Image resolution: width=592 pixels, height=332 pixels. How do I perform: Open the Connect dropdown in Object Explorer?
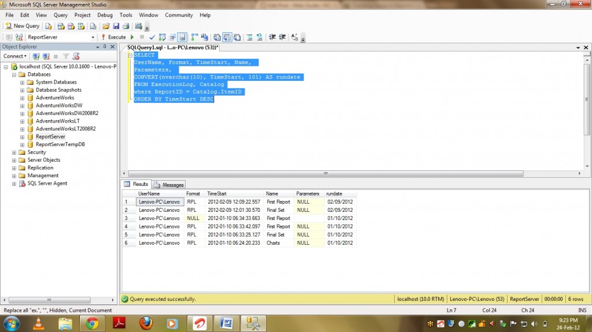pyautogui.click(x=14, y=57)
